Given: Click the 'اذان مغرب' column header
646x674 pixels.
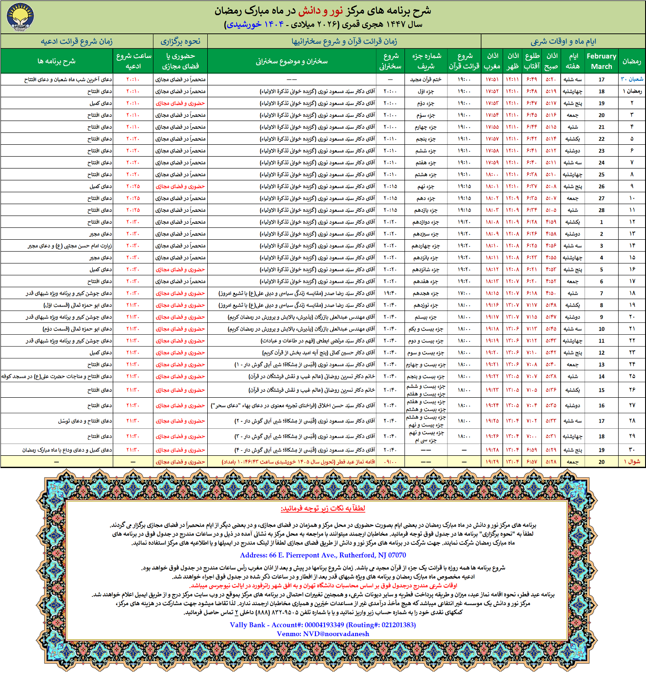Looking at the screenshot, I should pyautogui.click(x=492, y=61).
